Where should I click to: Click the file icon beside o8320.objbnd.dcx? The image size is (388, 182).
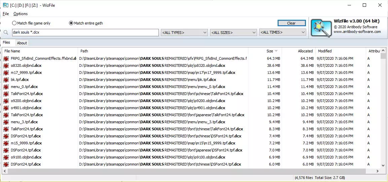tap(6, 66)
